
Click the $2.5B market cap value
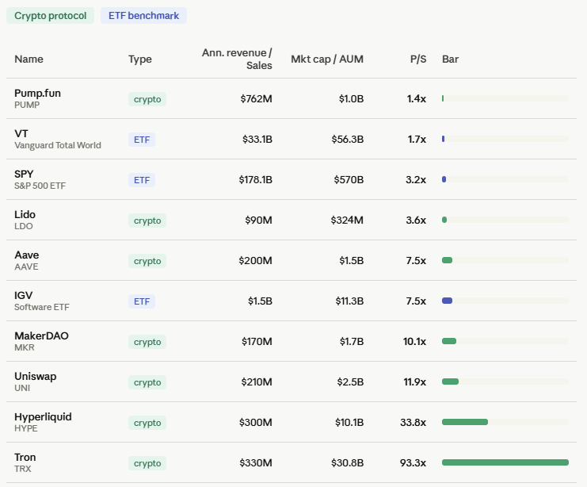point(350,382)
